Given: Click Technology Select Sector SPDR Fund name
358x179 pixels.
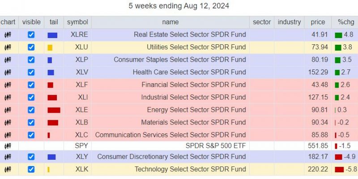Looking at the screenshot, I should pyautogui.click(x=190, y=169).
